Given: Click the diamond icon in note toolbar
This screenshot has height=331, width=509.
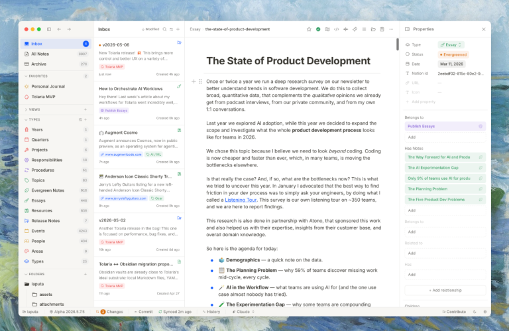Looking at the screenshot, I should pos(355,29).
